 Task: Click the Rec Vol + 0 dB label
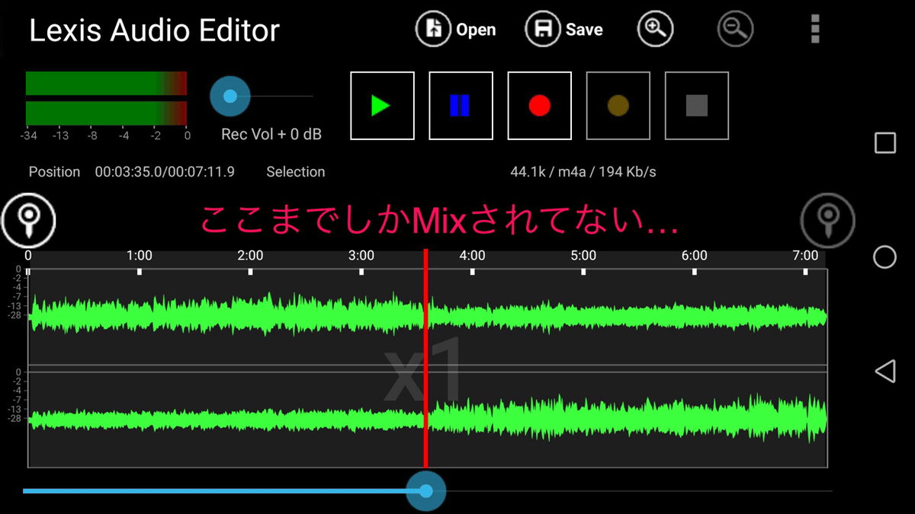coord(271,134)
